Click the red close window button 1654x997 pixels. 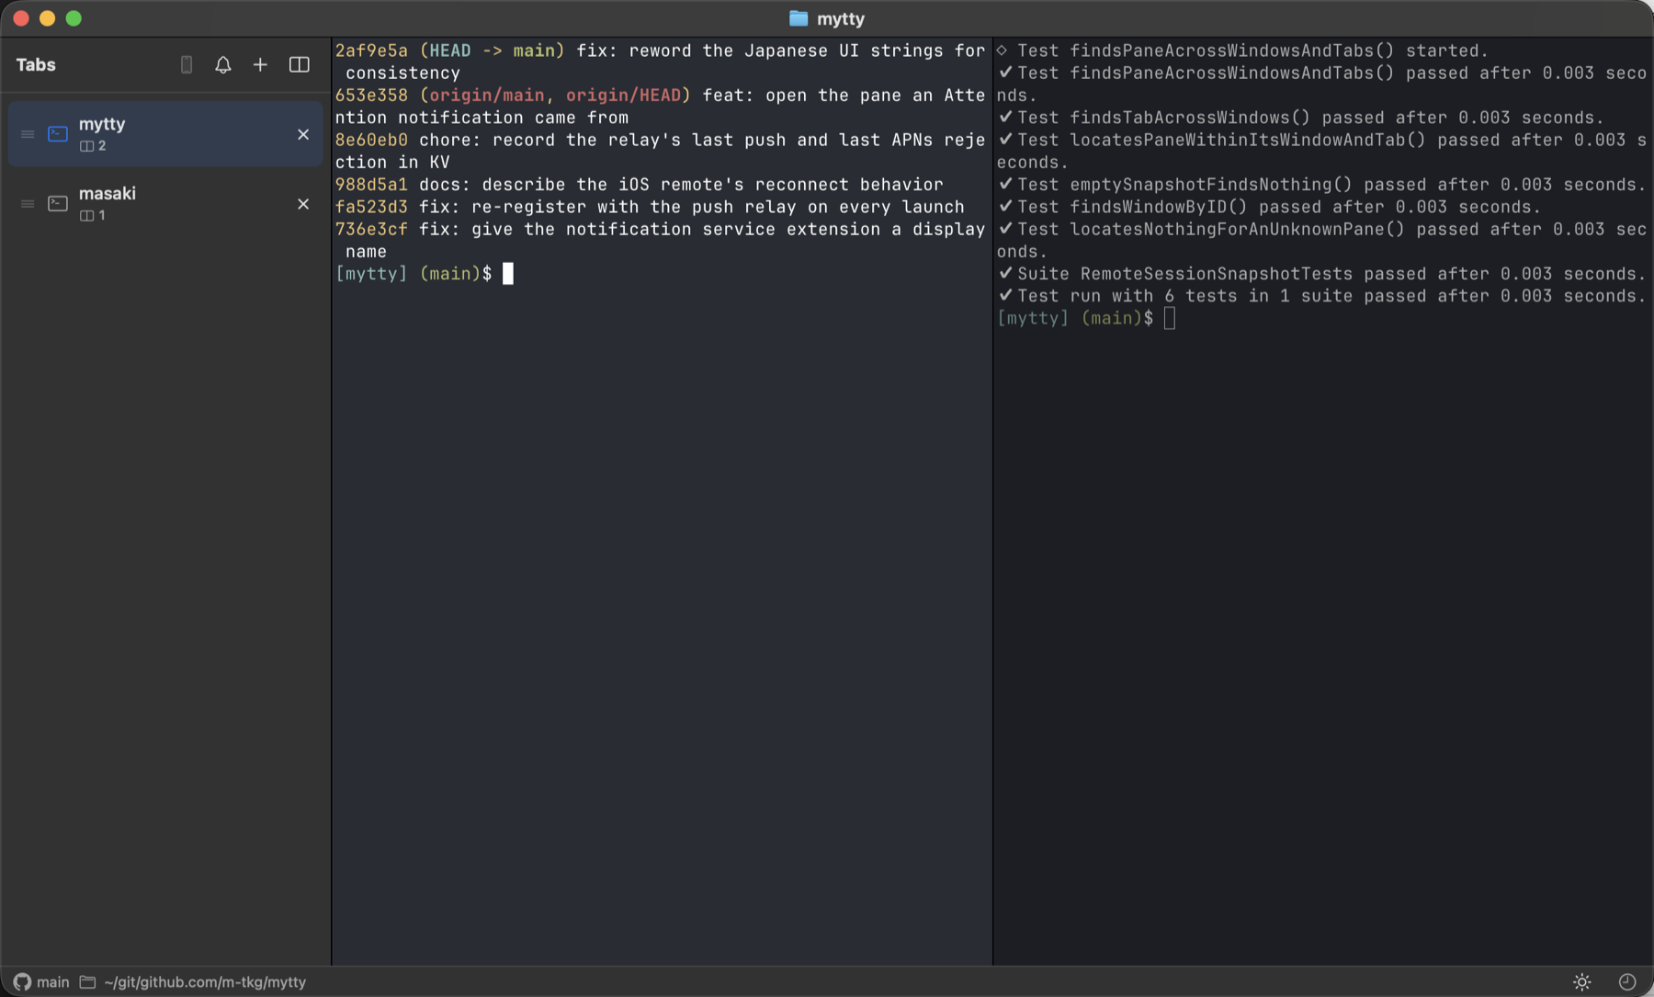point(21,18)
